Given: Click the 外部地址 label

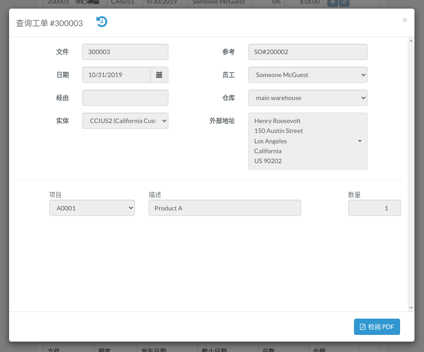Looking at the screenshot, I should [x=222, y=121].
